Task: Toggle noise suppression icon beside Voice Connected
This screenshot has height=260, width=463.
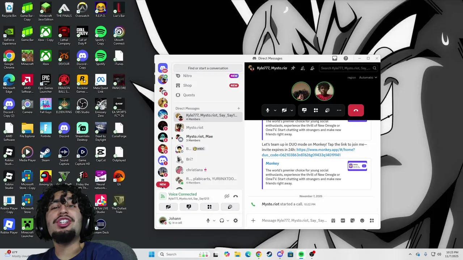Action: pyautogui.click(x=227, y=196)
